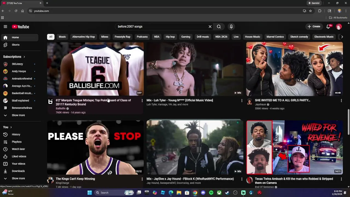Select the Freestyle Rap chip
This screenshot has width=350, height=197.
122,37
